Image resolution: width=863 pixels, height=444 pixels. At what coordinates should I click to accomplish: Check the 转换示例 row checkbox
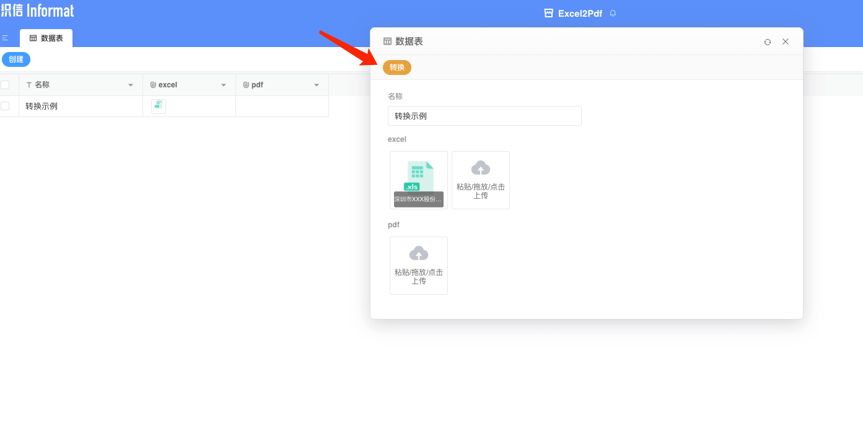(5, 106)
